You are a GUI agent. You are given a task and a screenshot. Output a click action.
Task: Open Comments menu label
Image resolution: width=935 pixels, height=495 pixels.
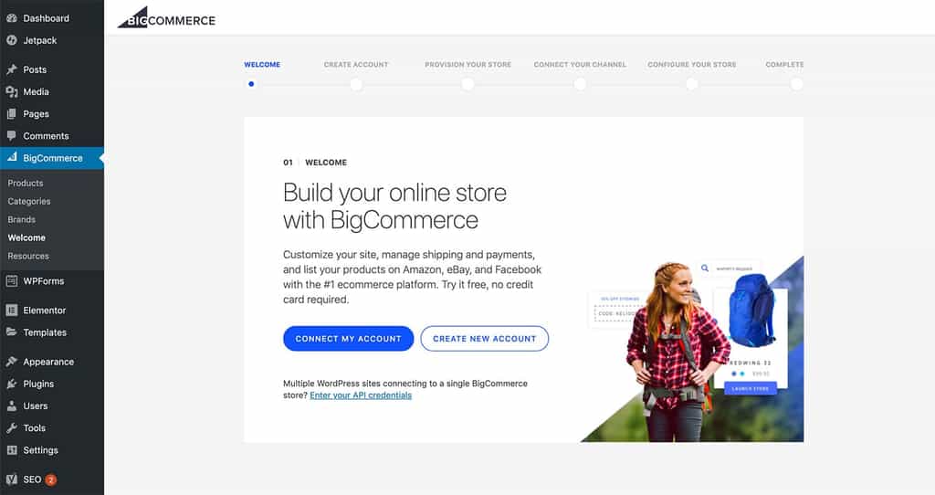pos(46,136)
